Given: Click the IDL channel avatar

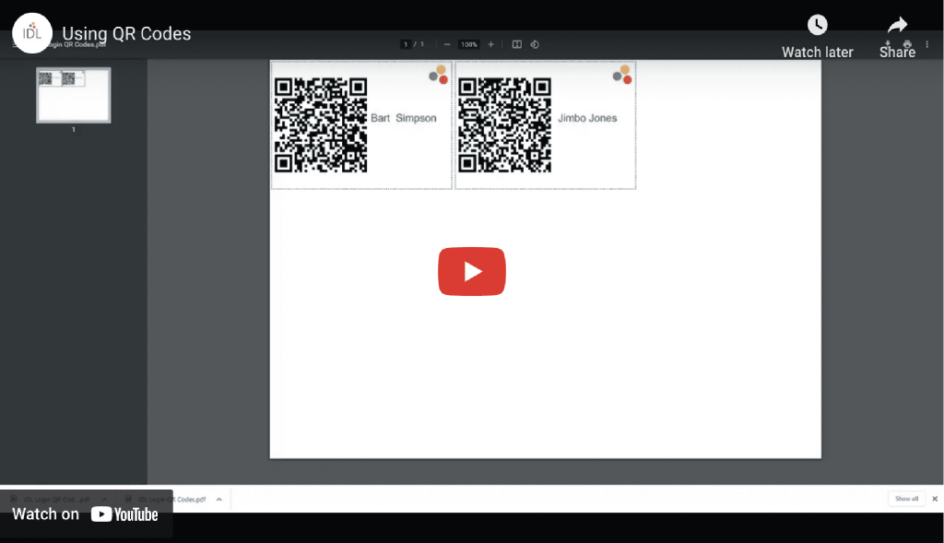Looking at the screenshot, I should (x=32, y=32).
